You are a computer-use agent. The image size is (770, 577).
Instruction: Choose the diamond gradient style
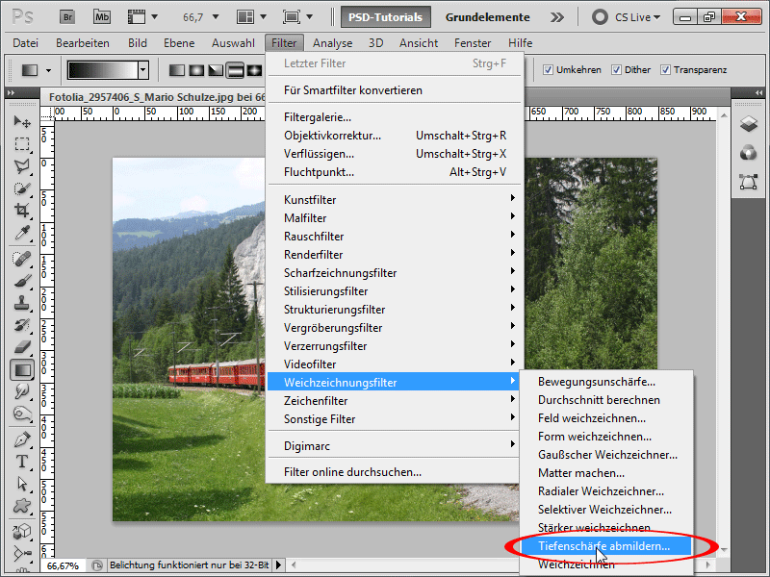point(254,70)
